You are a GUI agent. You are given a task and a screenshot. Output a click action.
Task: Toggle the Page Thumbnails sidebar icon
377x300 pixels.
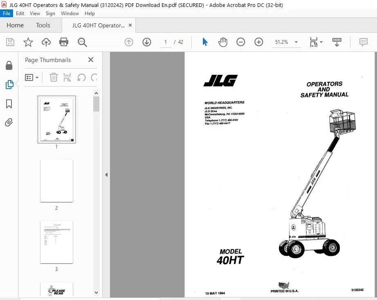9,85
